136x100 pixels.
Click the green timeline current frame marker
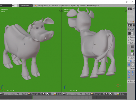[33, 97]
